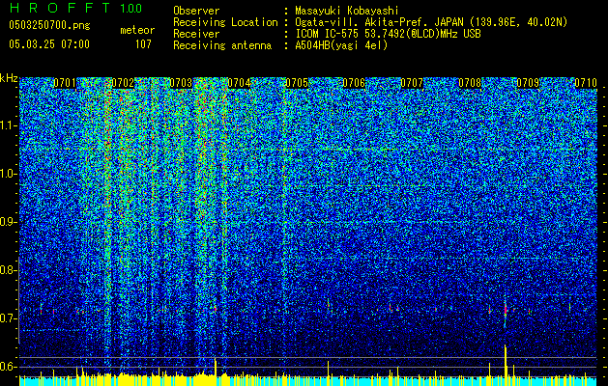608x386 pixels.
Task: Click the 0704 time marker
Action: pos(239,83)
